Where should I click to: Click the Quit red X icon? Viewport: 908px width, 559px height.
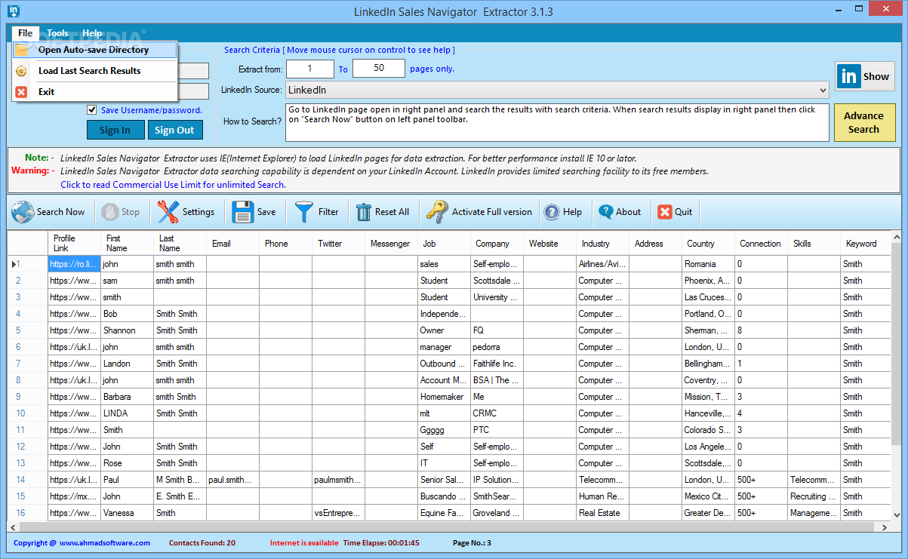point(664,212)
